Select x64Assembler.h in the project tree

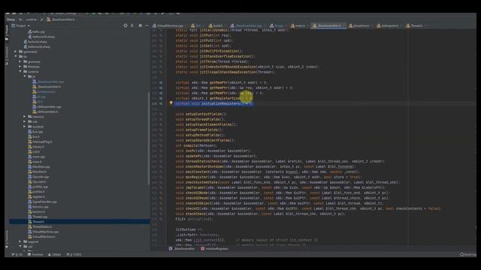pos(45,112)
